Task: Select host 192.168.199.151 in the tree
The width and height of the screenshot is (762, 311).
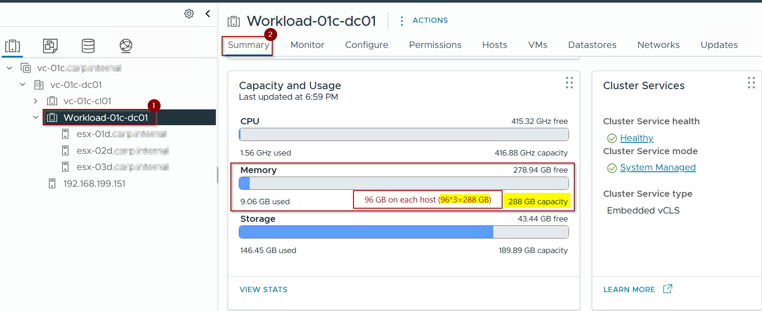Action: click(x=94, y=184)
